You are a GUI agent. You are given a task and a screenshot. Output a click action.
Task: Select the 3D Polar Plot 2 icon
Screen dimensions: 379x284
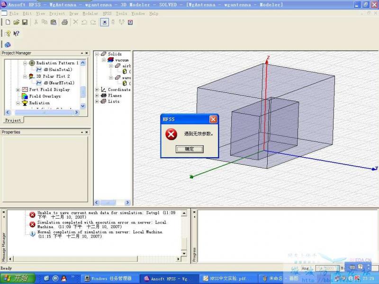pyautogui.click(x=32, y=76)
